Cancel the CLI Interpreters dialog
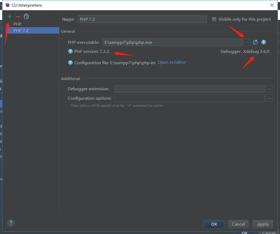This screenshot has width=280, height=234. click(x=238, y=224)
